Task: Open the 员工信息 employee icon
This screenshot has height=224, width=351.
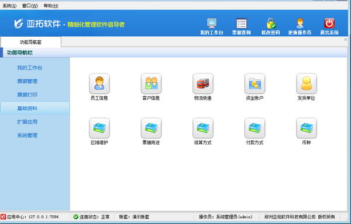Action: (99, 83)
